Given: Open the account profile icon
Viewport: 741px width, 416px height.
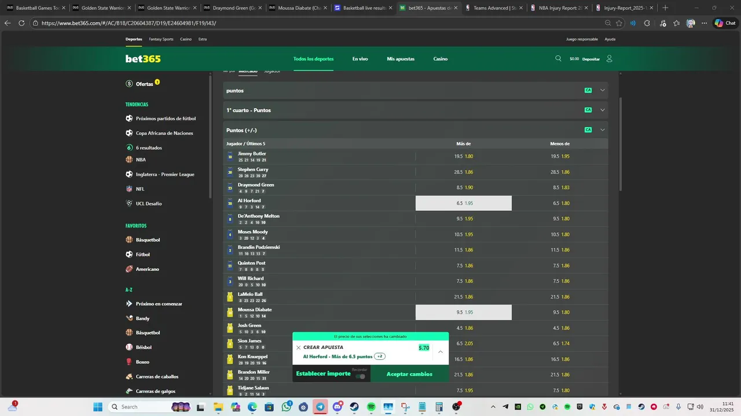Looking at the screenshot, I should tap(609, 59).
